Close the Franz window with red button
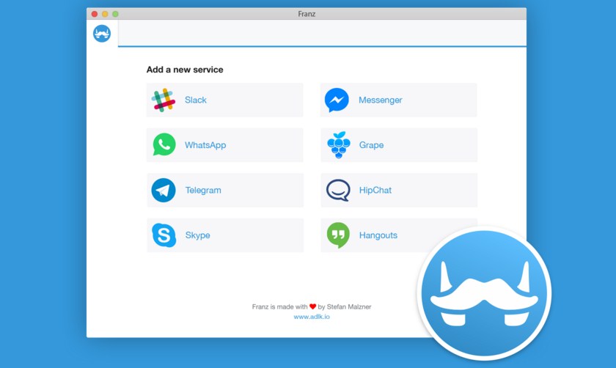 [95, 14]
